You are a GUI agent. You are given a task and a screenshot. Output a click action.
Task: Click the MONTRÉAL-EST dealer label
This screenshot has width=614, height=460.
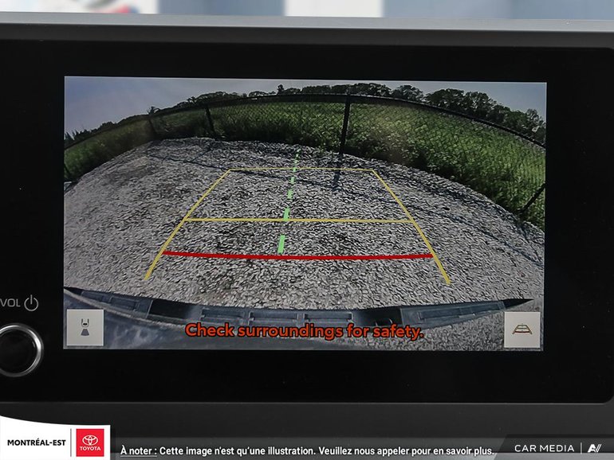36,442
